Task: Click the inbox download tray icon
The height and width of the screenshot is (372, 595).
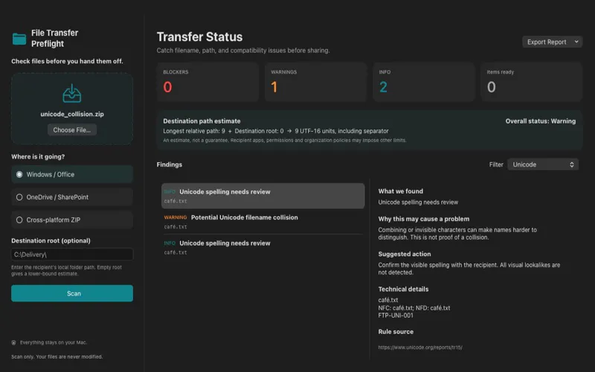Action: (71, 94)
